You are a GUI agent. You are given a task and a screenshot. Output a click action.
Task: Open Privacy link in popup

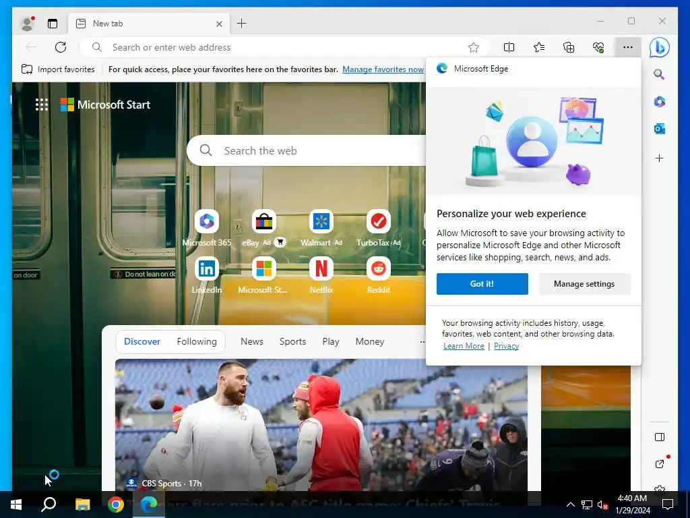[506, 346]
